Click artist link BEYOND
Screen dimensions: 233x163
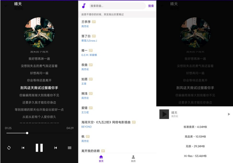(x=86, y=127)
